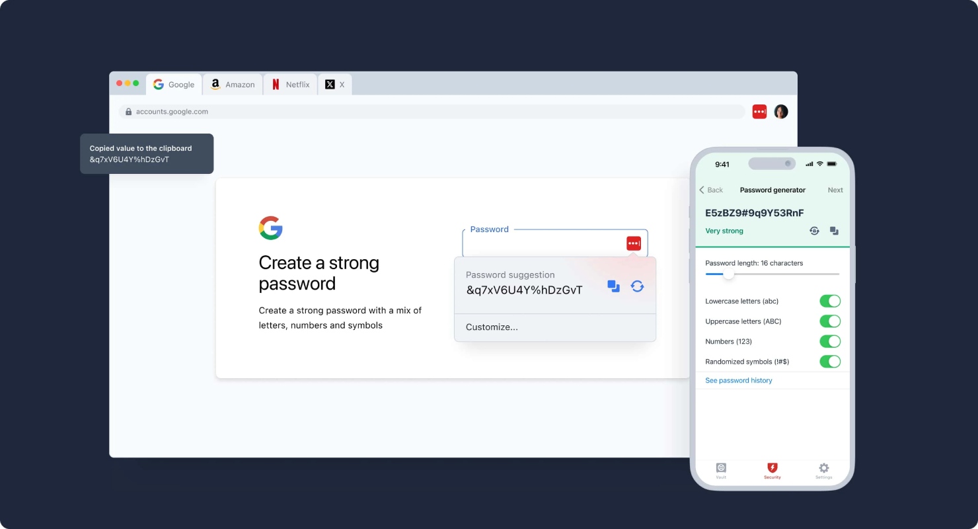Viewport: 978px width, 529px height.
Task: Open the LastPass extension icon in browser toolbar
Action: (759, 112)
